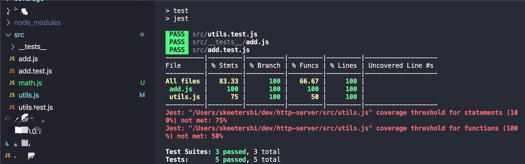Viewport: 525px width, 164px height.
Task: Click the 'Tests: 5 passed, 5 total' line
Action: click(223, 159)
